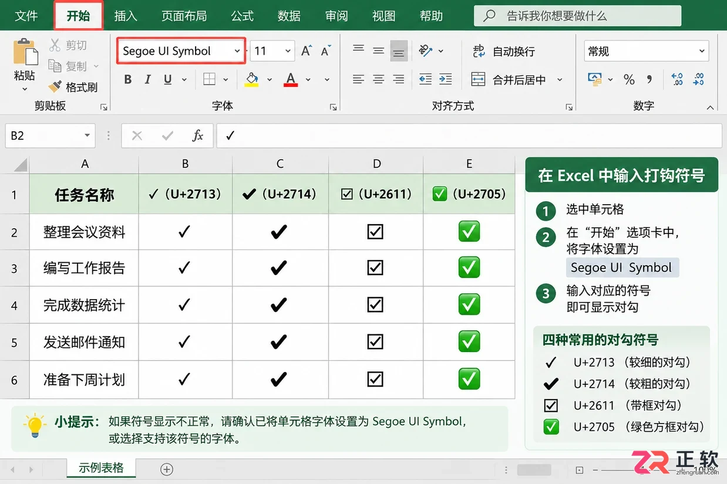The width and height of the screenshot is (727, 484).
Task: Click decrease indent icon
Action: (x=426, y=79)
